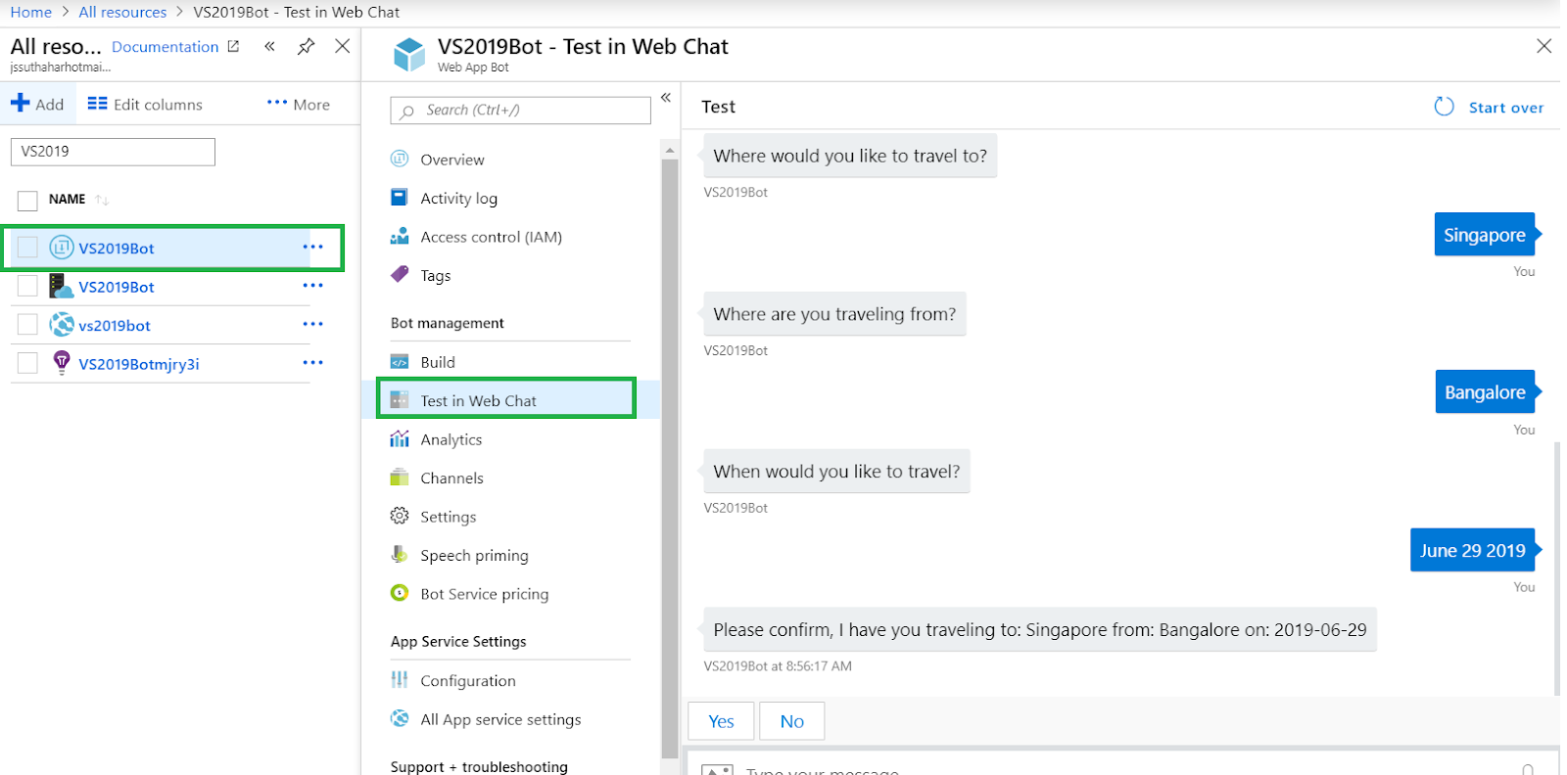Go to Home breadcrumb
Screen dimensions: 1567x775
(31, 12)
